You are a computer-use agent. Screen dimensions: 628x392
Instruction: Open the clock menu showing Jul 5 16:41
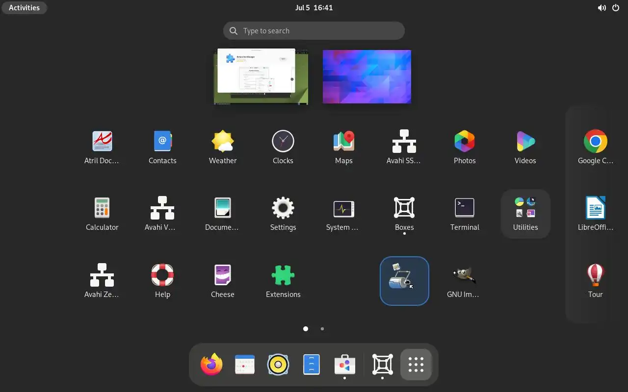pos(314,7)
